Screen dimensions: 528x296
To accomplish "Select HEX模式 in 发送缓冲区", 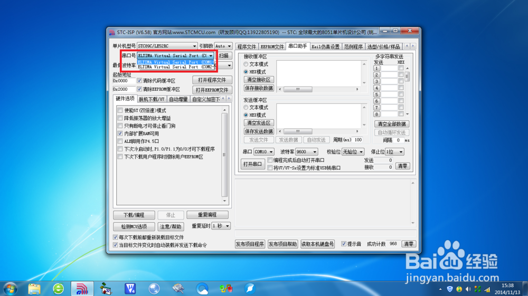I will coord(246,115).
